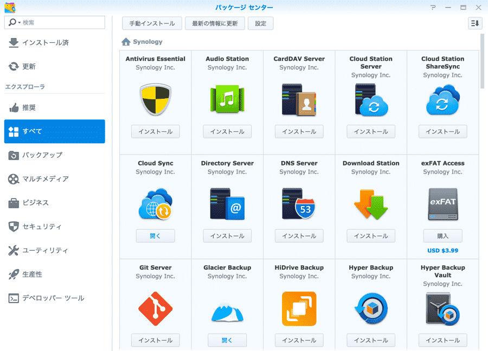Toggle the sort order icon button
The image size is (488, 351).
pyautogui.click(x=475, y=23)
